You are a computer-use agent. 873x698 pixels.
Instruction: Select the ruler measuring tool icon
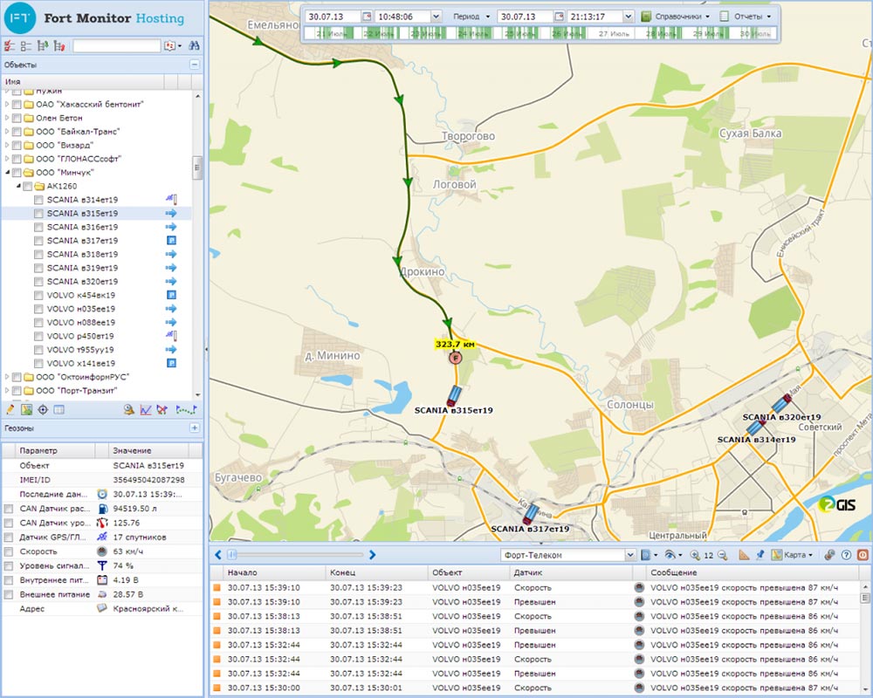pos(745,555)
